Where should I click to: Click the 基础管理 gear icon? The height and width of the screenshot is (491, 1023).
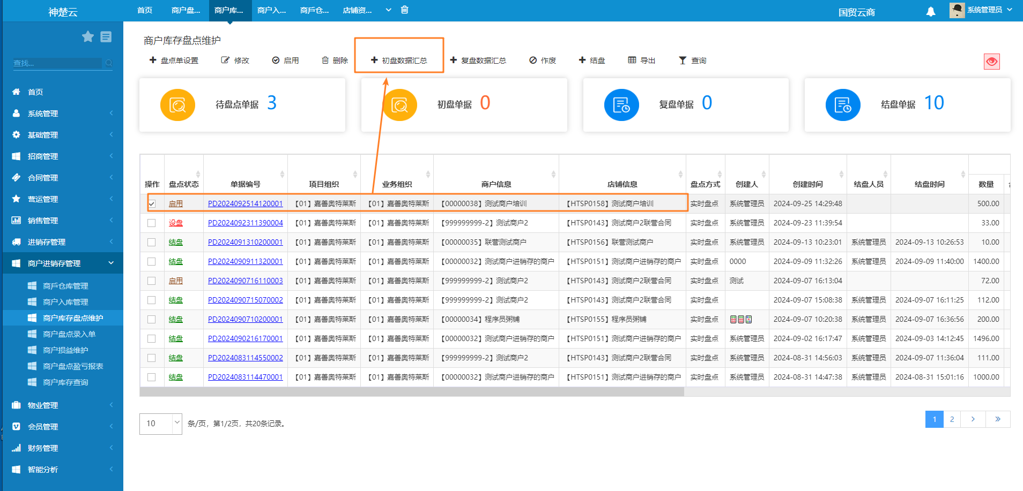(x=16, y=134)
